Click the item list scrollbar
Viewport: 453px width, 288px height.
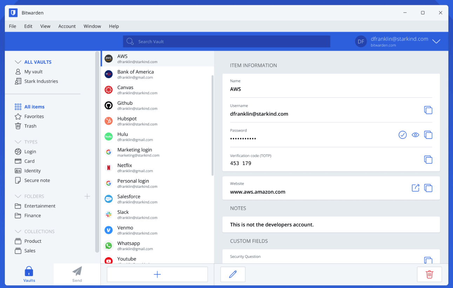click(x=212, y=125)
